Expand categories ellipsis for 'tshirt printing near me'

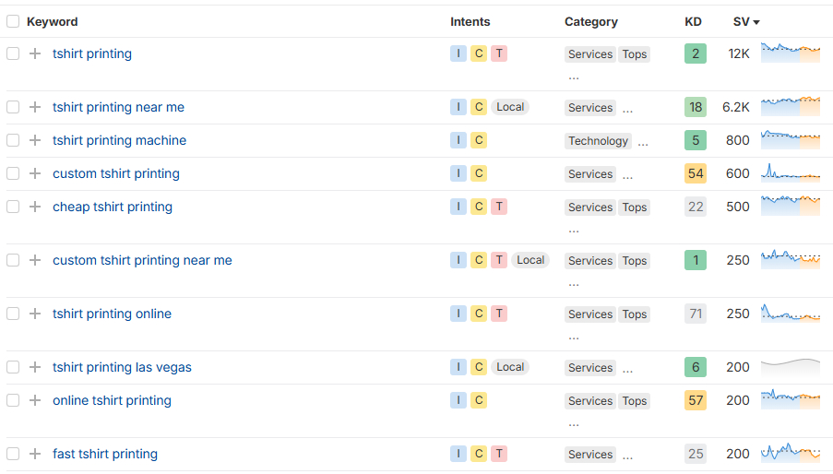[628, 111]
